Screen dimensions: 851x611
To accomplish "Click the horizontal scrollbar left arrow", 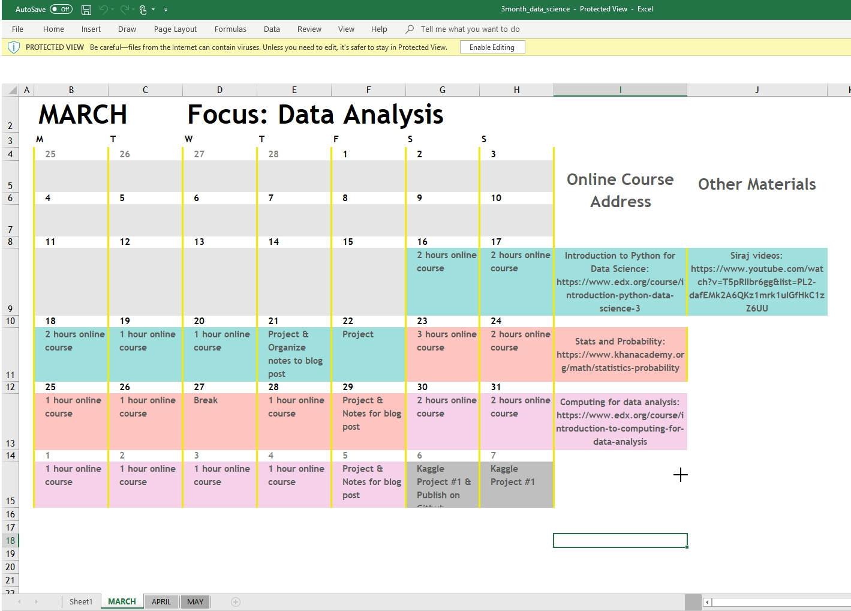I will coord(708,602).
